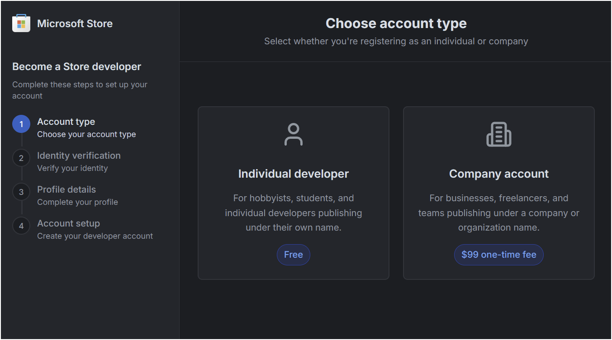Click 'Choose your account type' subtitle
Screen dimensions: 612x340
[86, 134]
